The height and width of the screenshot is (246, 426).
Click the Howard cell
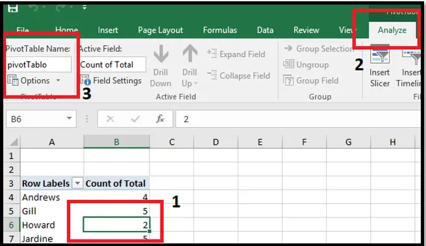pyautogui.click(x=52, y=225)
